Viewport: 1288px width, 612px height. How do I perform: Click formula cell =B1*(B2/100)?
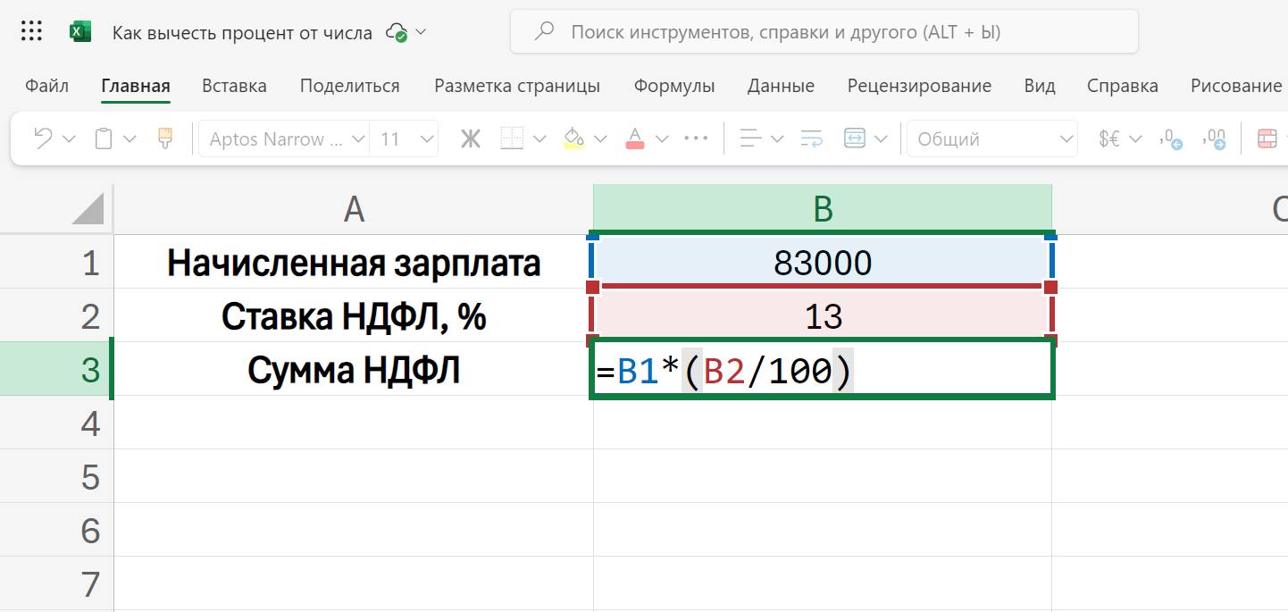pos(823,369)
